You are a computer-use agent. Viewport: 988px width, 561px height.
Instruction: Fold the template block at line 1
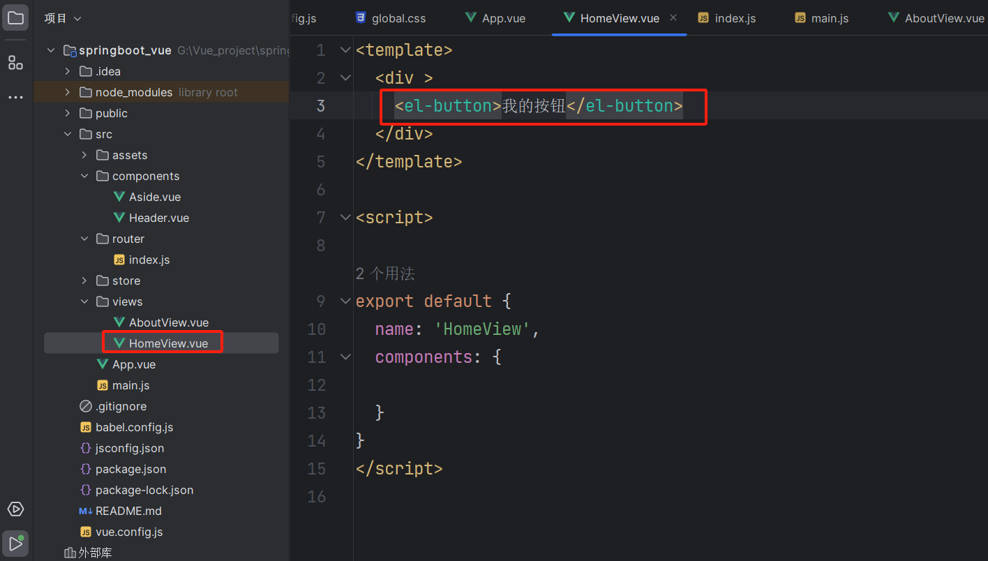click(x=345, y=50)
